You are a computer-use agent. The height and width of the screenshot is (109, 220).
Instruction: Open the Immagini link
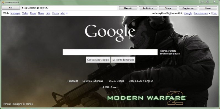[15, 13]
